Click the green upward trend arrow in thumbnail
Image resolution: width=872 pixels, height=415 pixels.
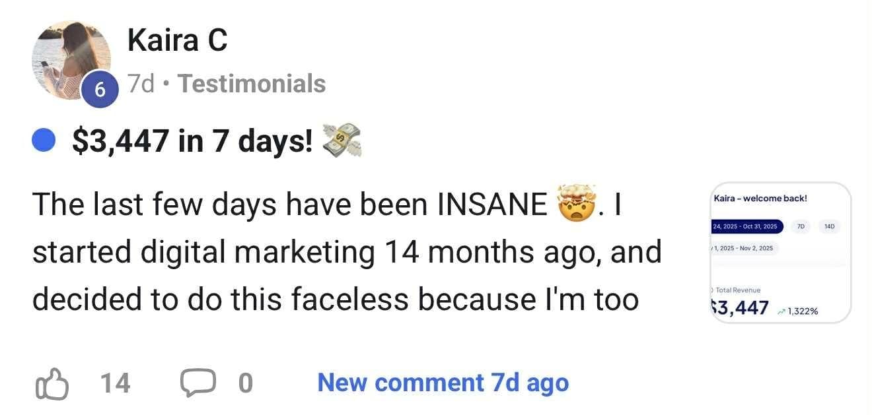click(x=782, y=311)
